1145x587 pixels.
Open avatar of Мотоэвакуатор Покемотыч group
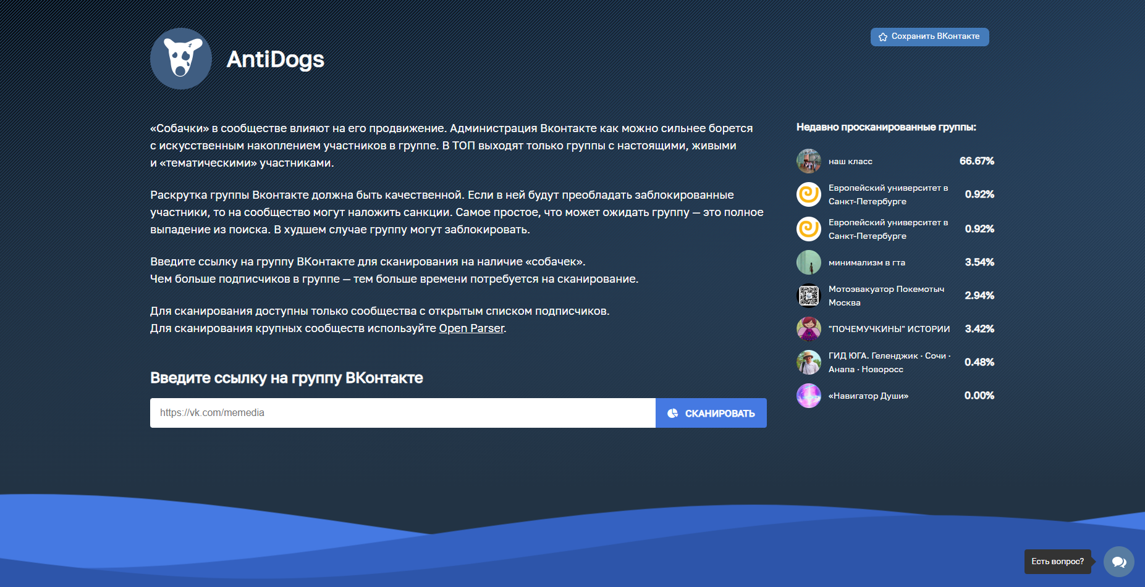(x=809, y=296)
